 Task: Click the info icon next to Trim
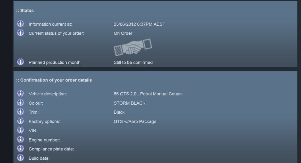coord(20,112)
